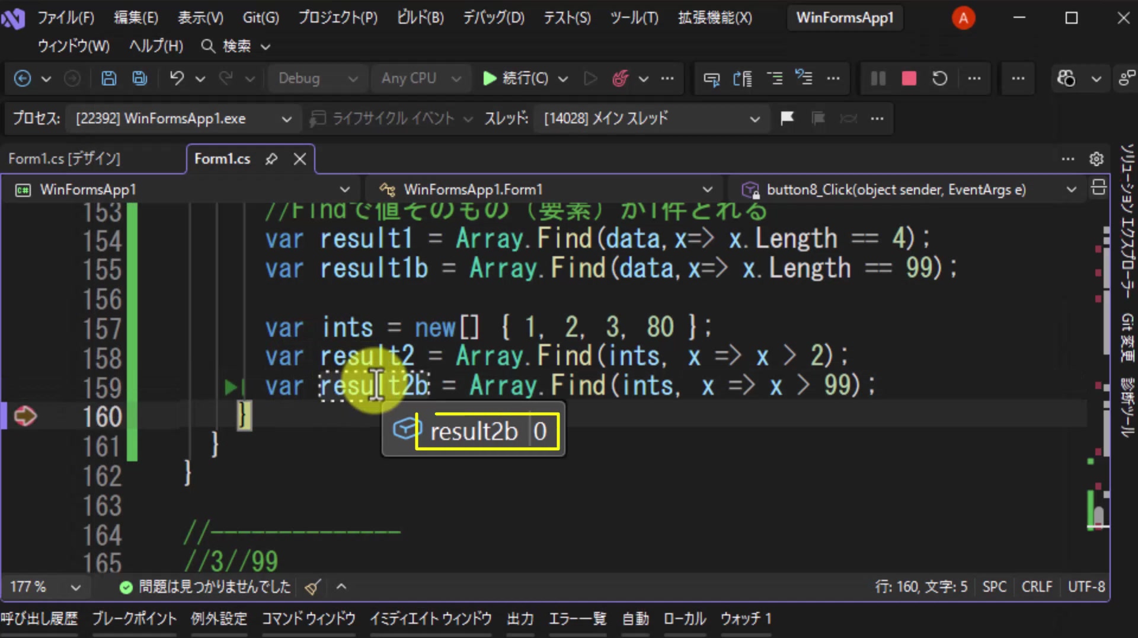The height and width of the screenshot is (638, 1138).
Task: Open the ウォッチ 1 tab
Action: pos(746,619)
